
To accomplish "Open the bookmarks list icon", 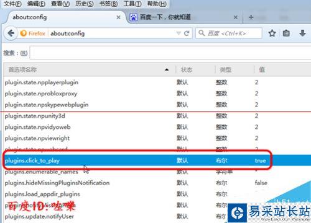I will click(x=286, y=33).
